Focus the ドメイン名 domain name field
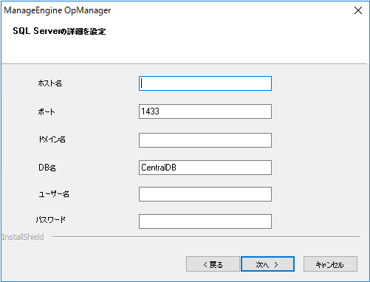This screenshot has height=282, width=370. pyautogui.click(x=205, y=140)
